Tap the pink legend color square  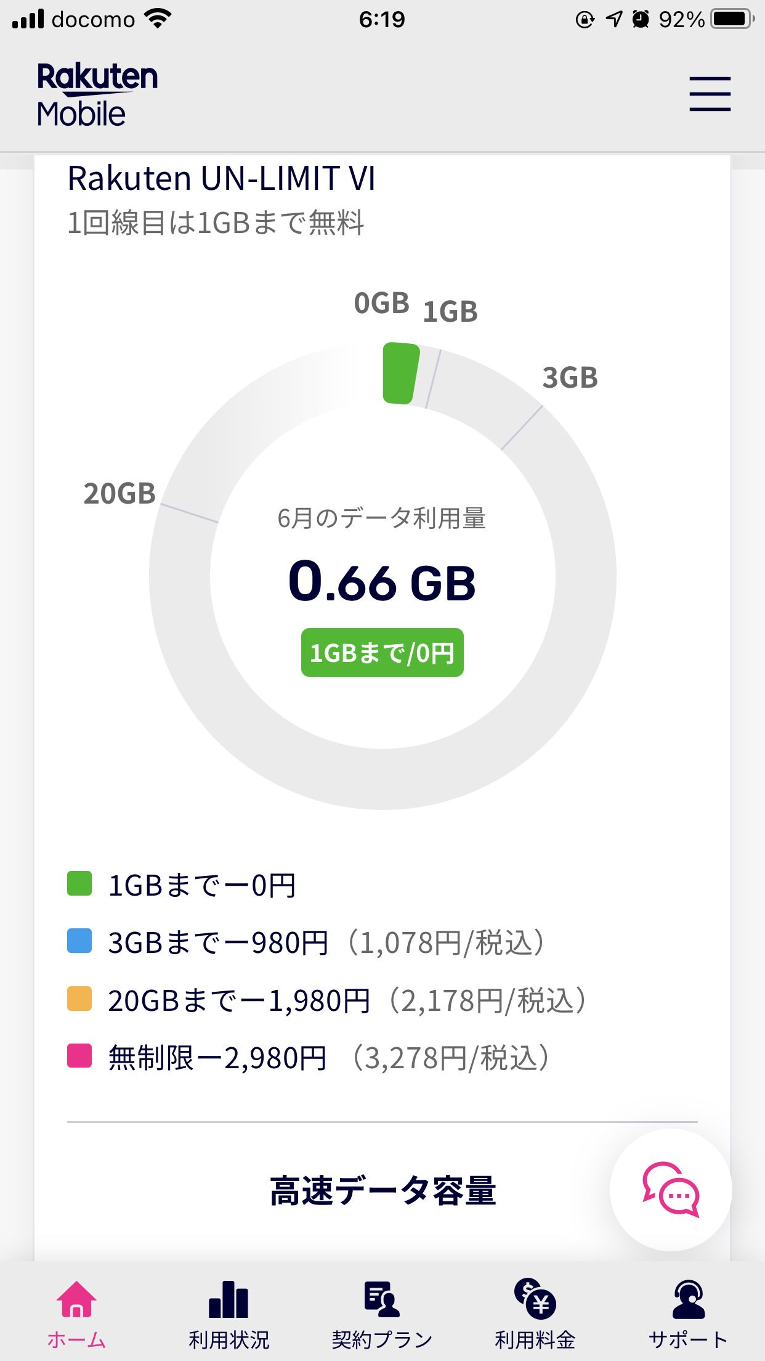pyautogui.click(x=79, y=1056)
